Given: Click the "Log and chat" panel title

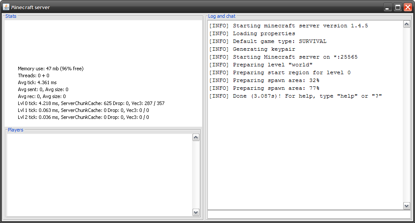Looking at the screenshot, I should tap(222, 16).
